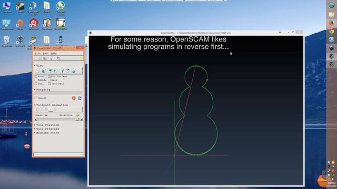The height and width of the screenshot is (189, 337).
Task: Click the yellow icon at toolbar's right end
Action: [81, 58]
